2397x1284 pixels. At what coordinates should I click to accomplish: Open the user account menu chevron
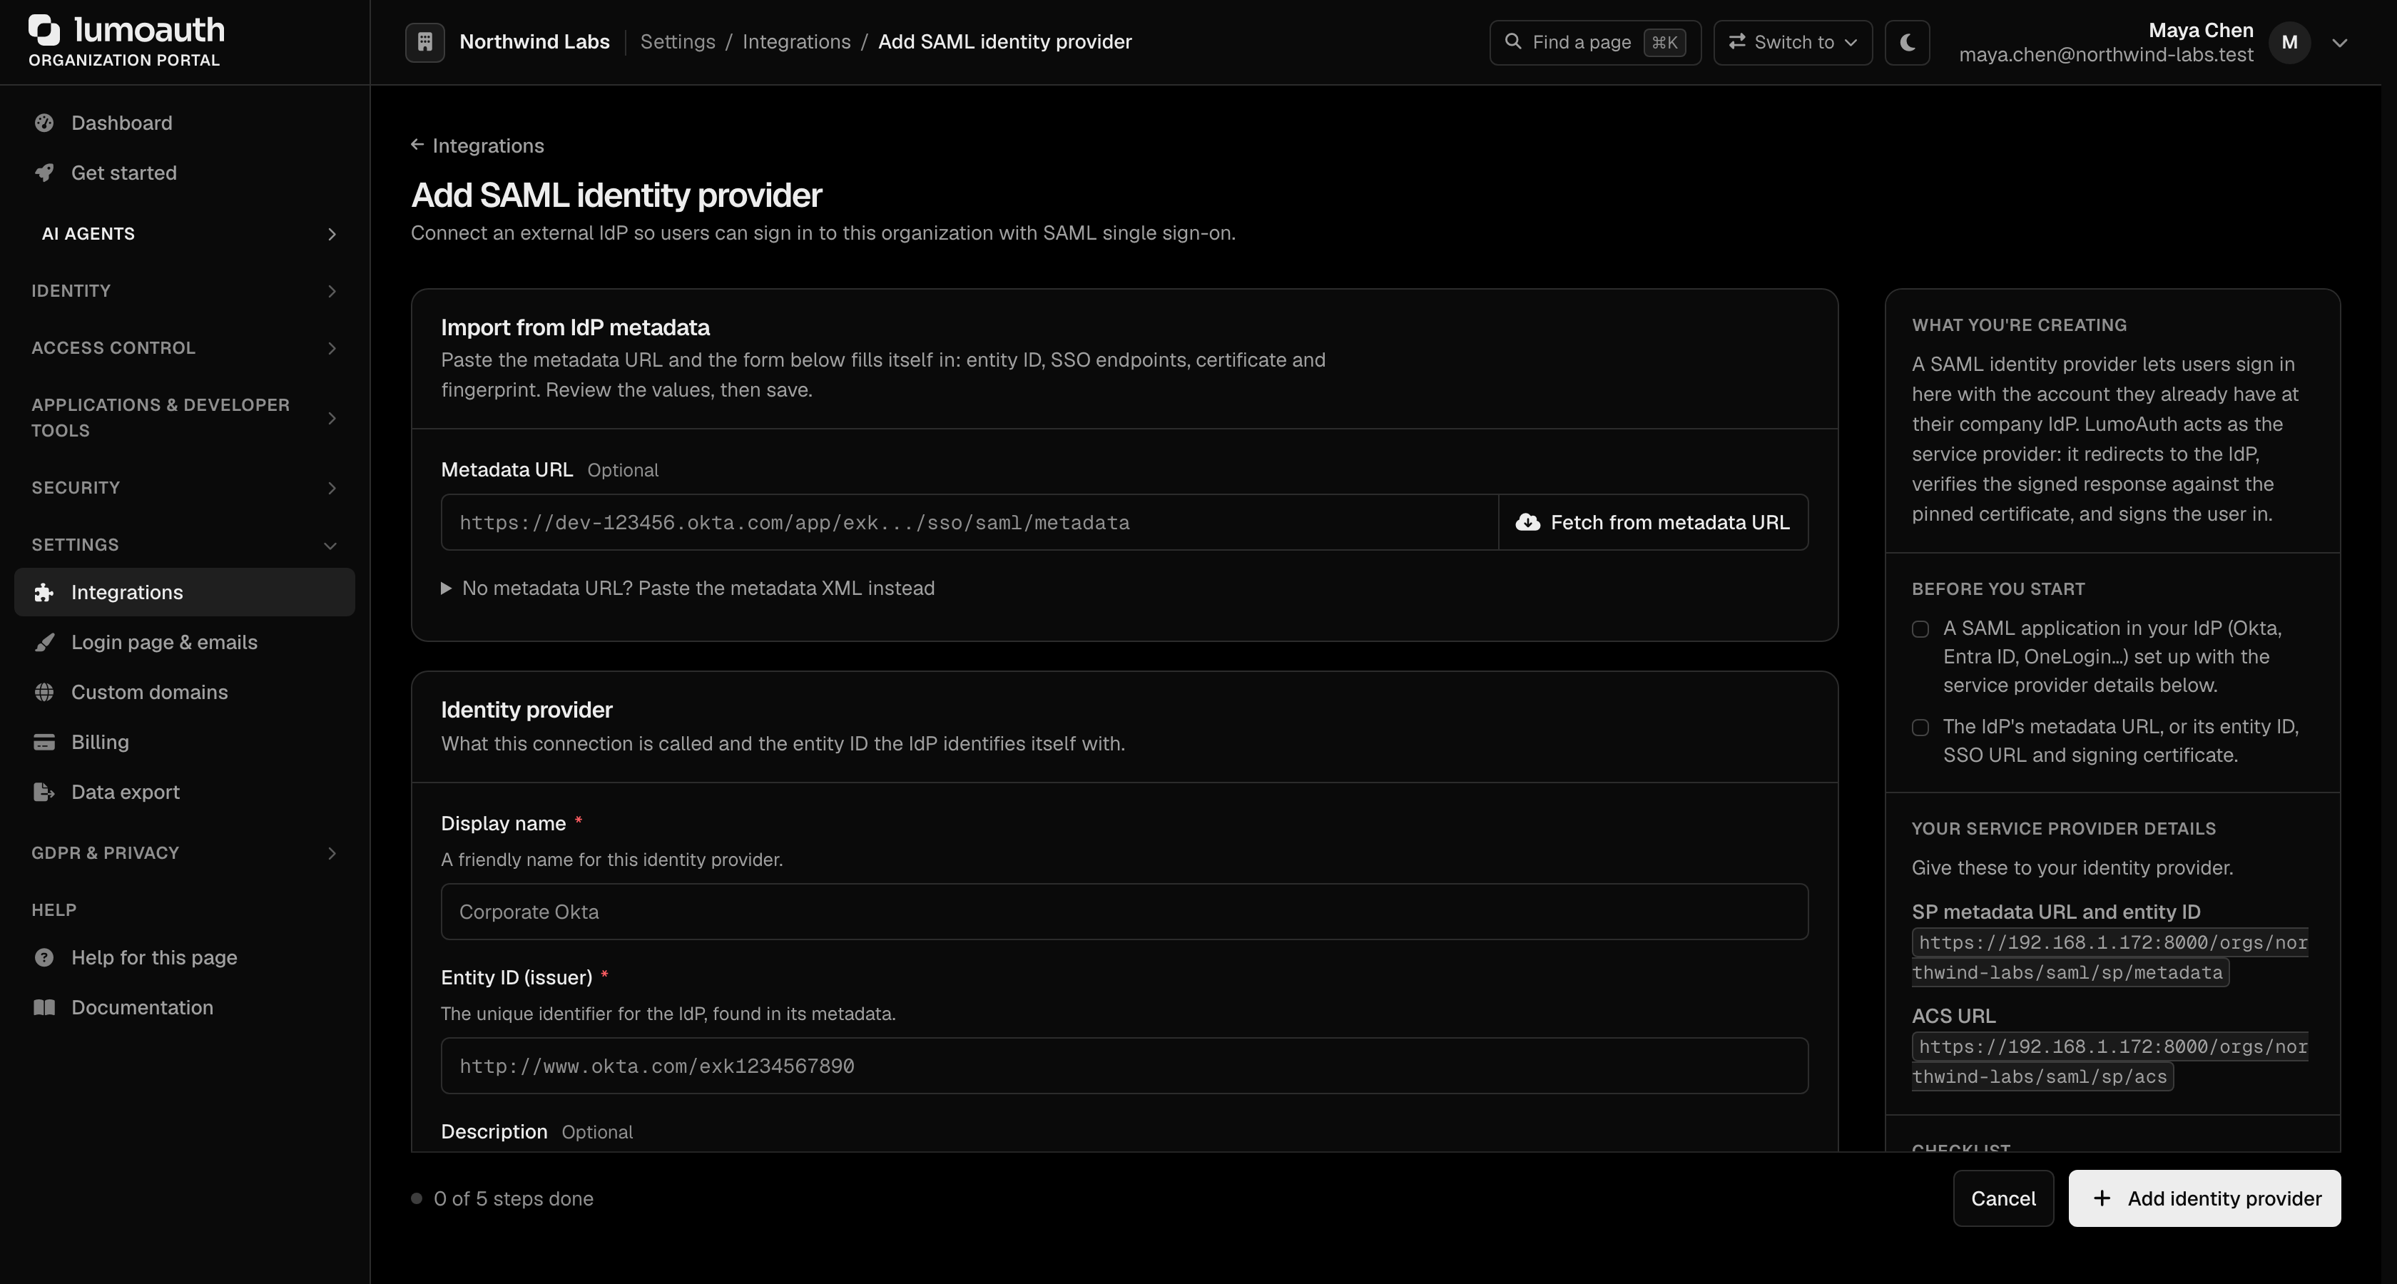(2340, 43)
